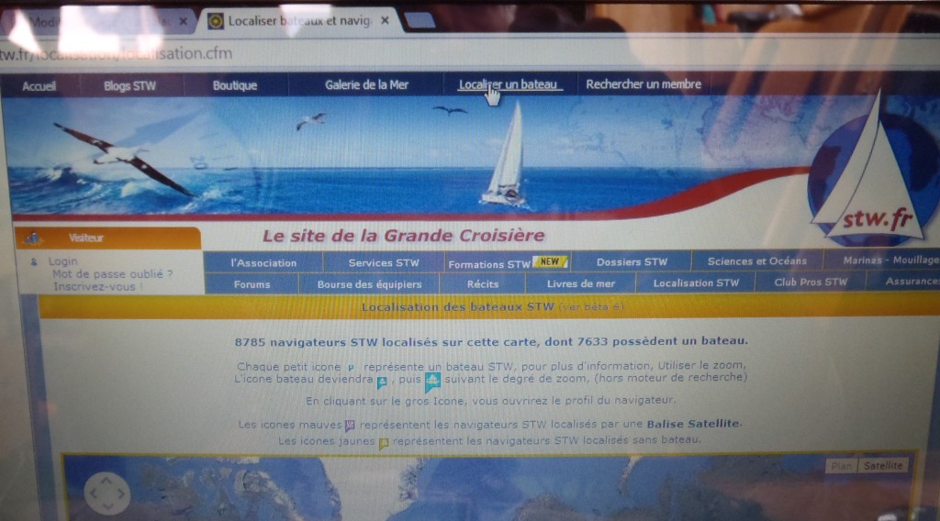Click the small boat flag icon after 'petit icone'
Viewport: 940px width, 521px height.
(352, 368)
